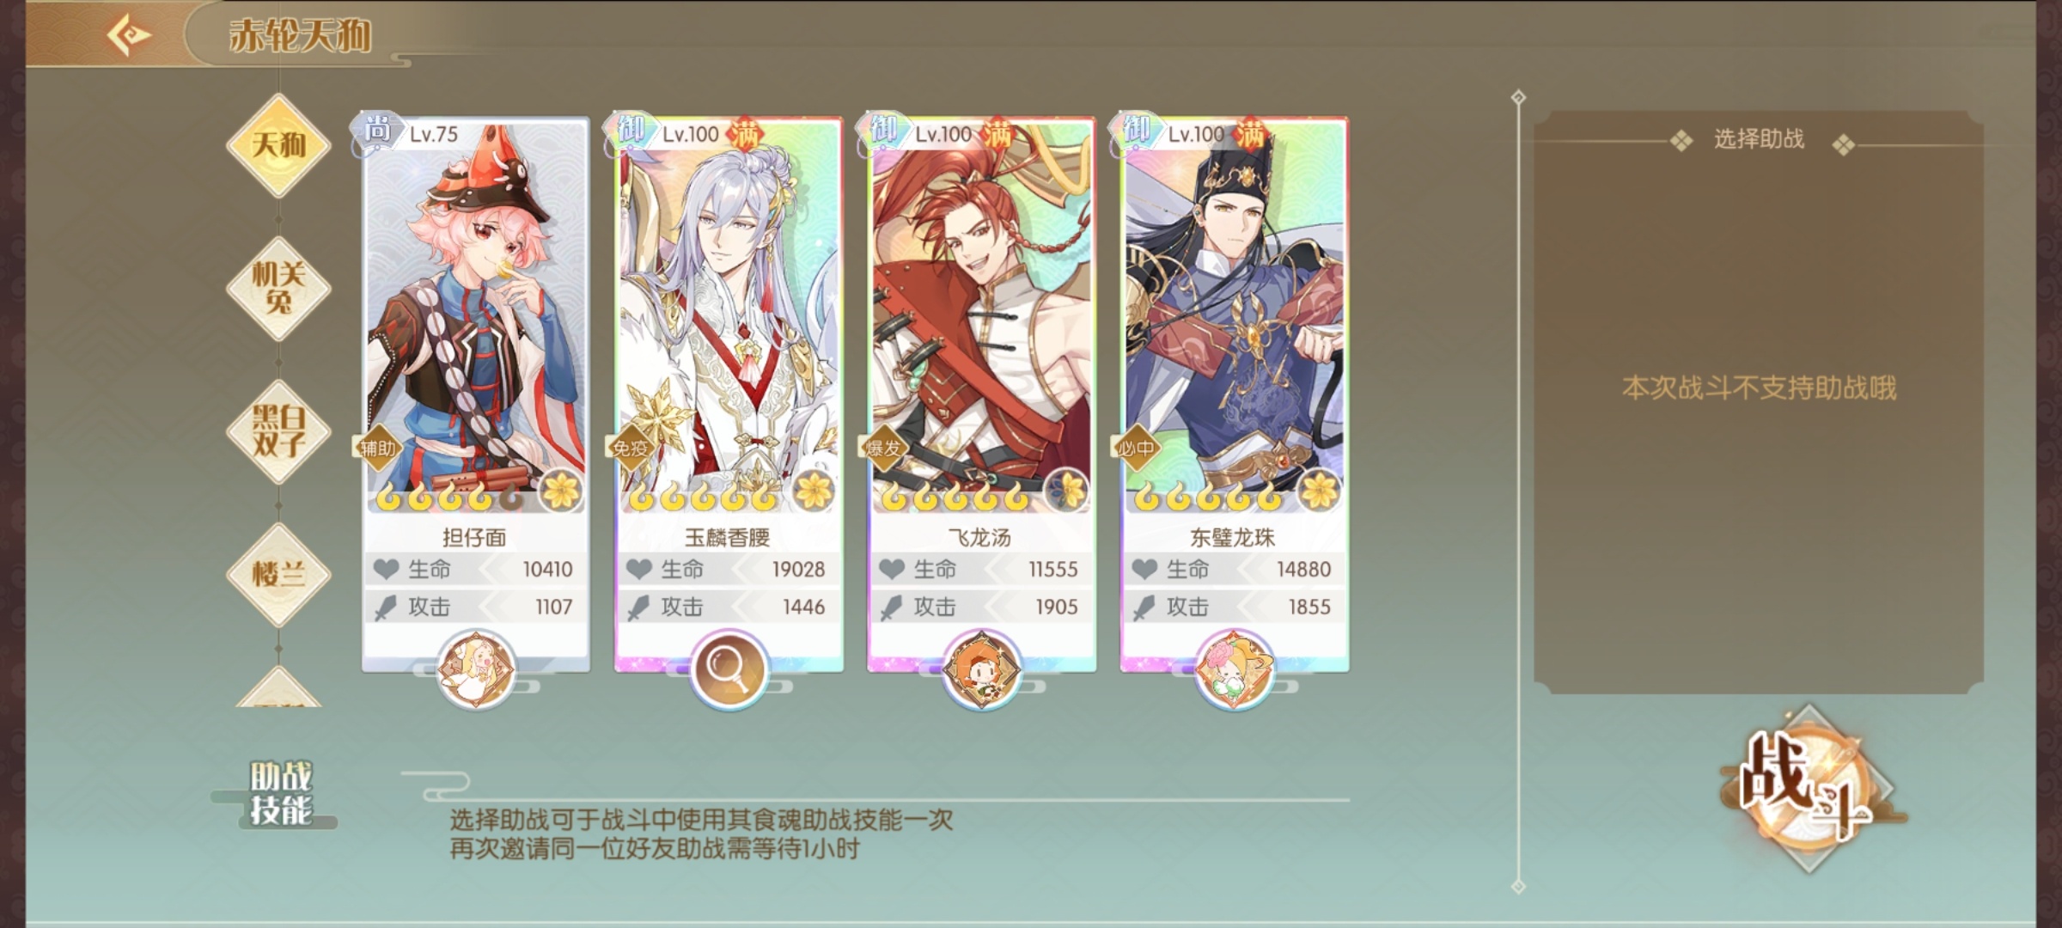
Task: Tap the 爆发 role badge
Action: coord(883,448)
